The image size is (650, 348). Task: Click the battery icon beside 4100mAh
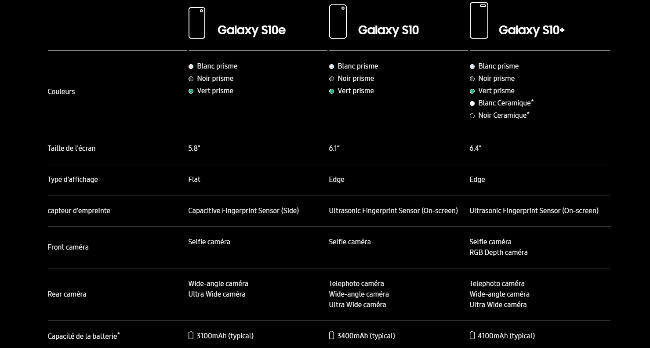click(472, 335)
